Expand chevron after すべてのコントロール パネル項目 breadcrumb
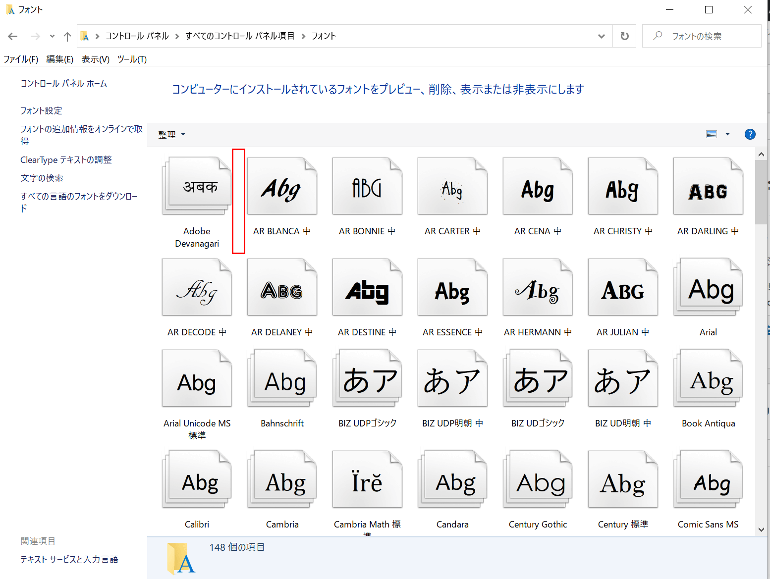The height and width of the screenshot is (579, 770). click(x=303, y=36)
